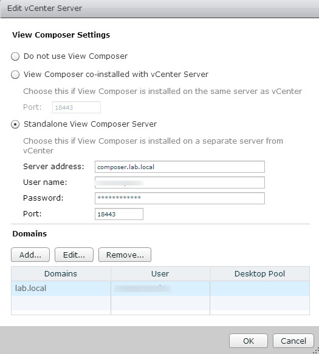Click the Domains section heading
Screen dimensions: 319x354
click(30, 233)
